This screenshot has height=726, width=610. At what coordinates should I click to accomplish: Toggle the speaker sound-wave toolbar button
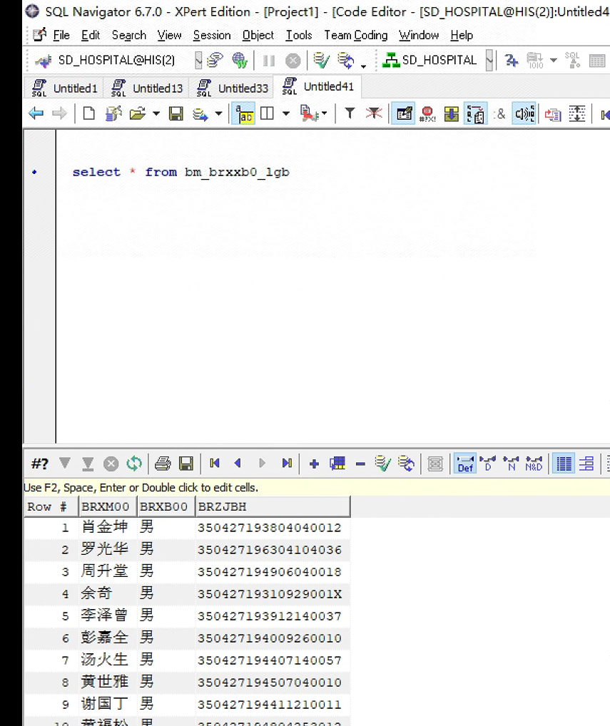(524, 113)
